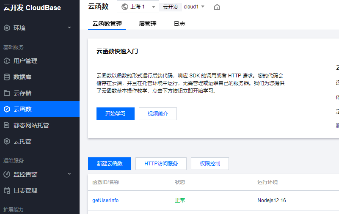Click the globe icon in region selector

click(125, 7)
